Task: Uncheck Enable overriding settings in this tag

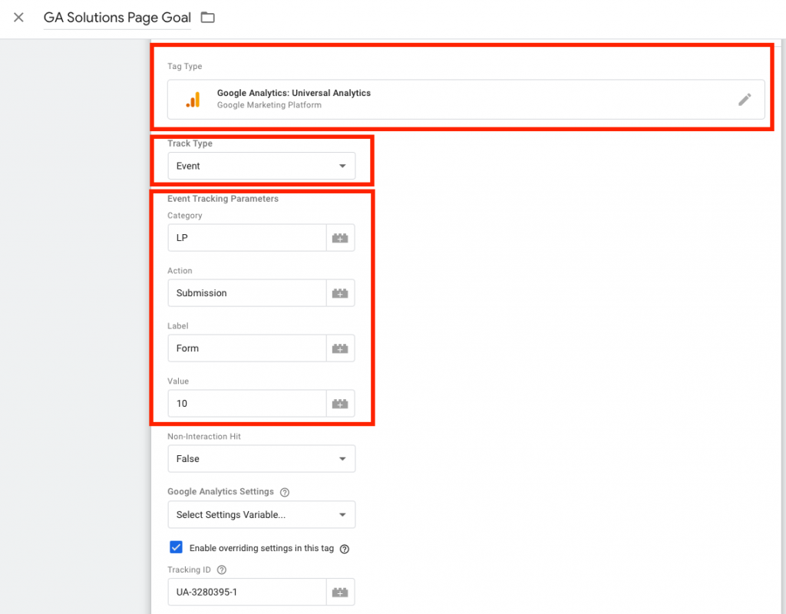Action: (x=176, y=547)
